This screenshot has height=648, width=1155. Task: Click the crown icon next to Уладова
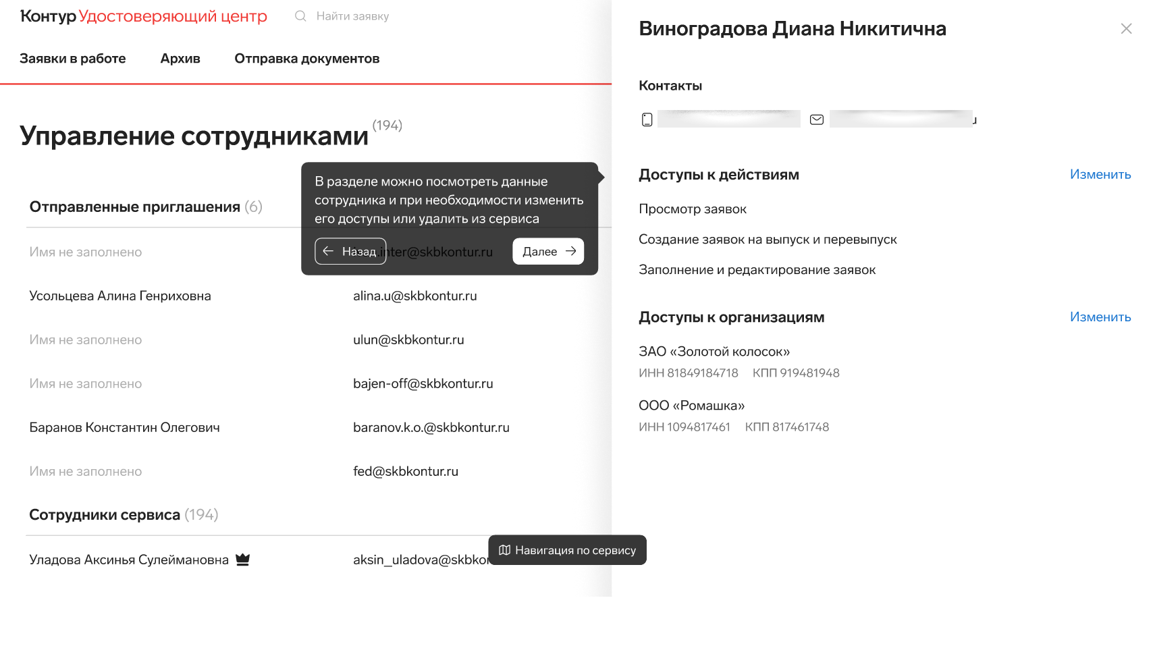click(x=243, y=560)
